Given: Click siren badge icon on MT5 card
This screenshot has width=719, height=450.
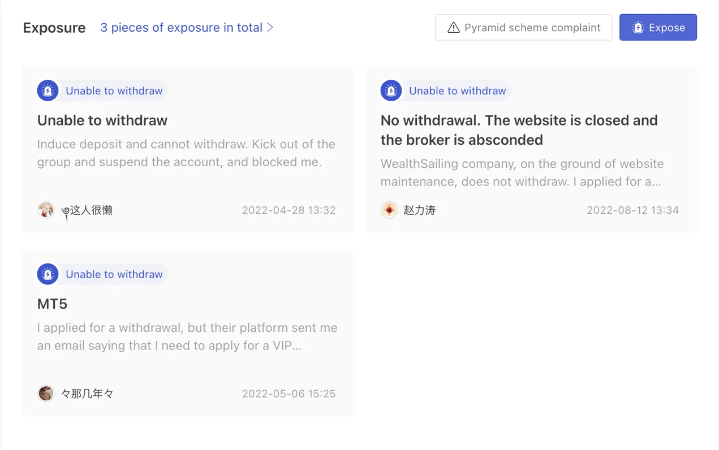Looking at the screenshot, I should click(48, 274).
